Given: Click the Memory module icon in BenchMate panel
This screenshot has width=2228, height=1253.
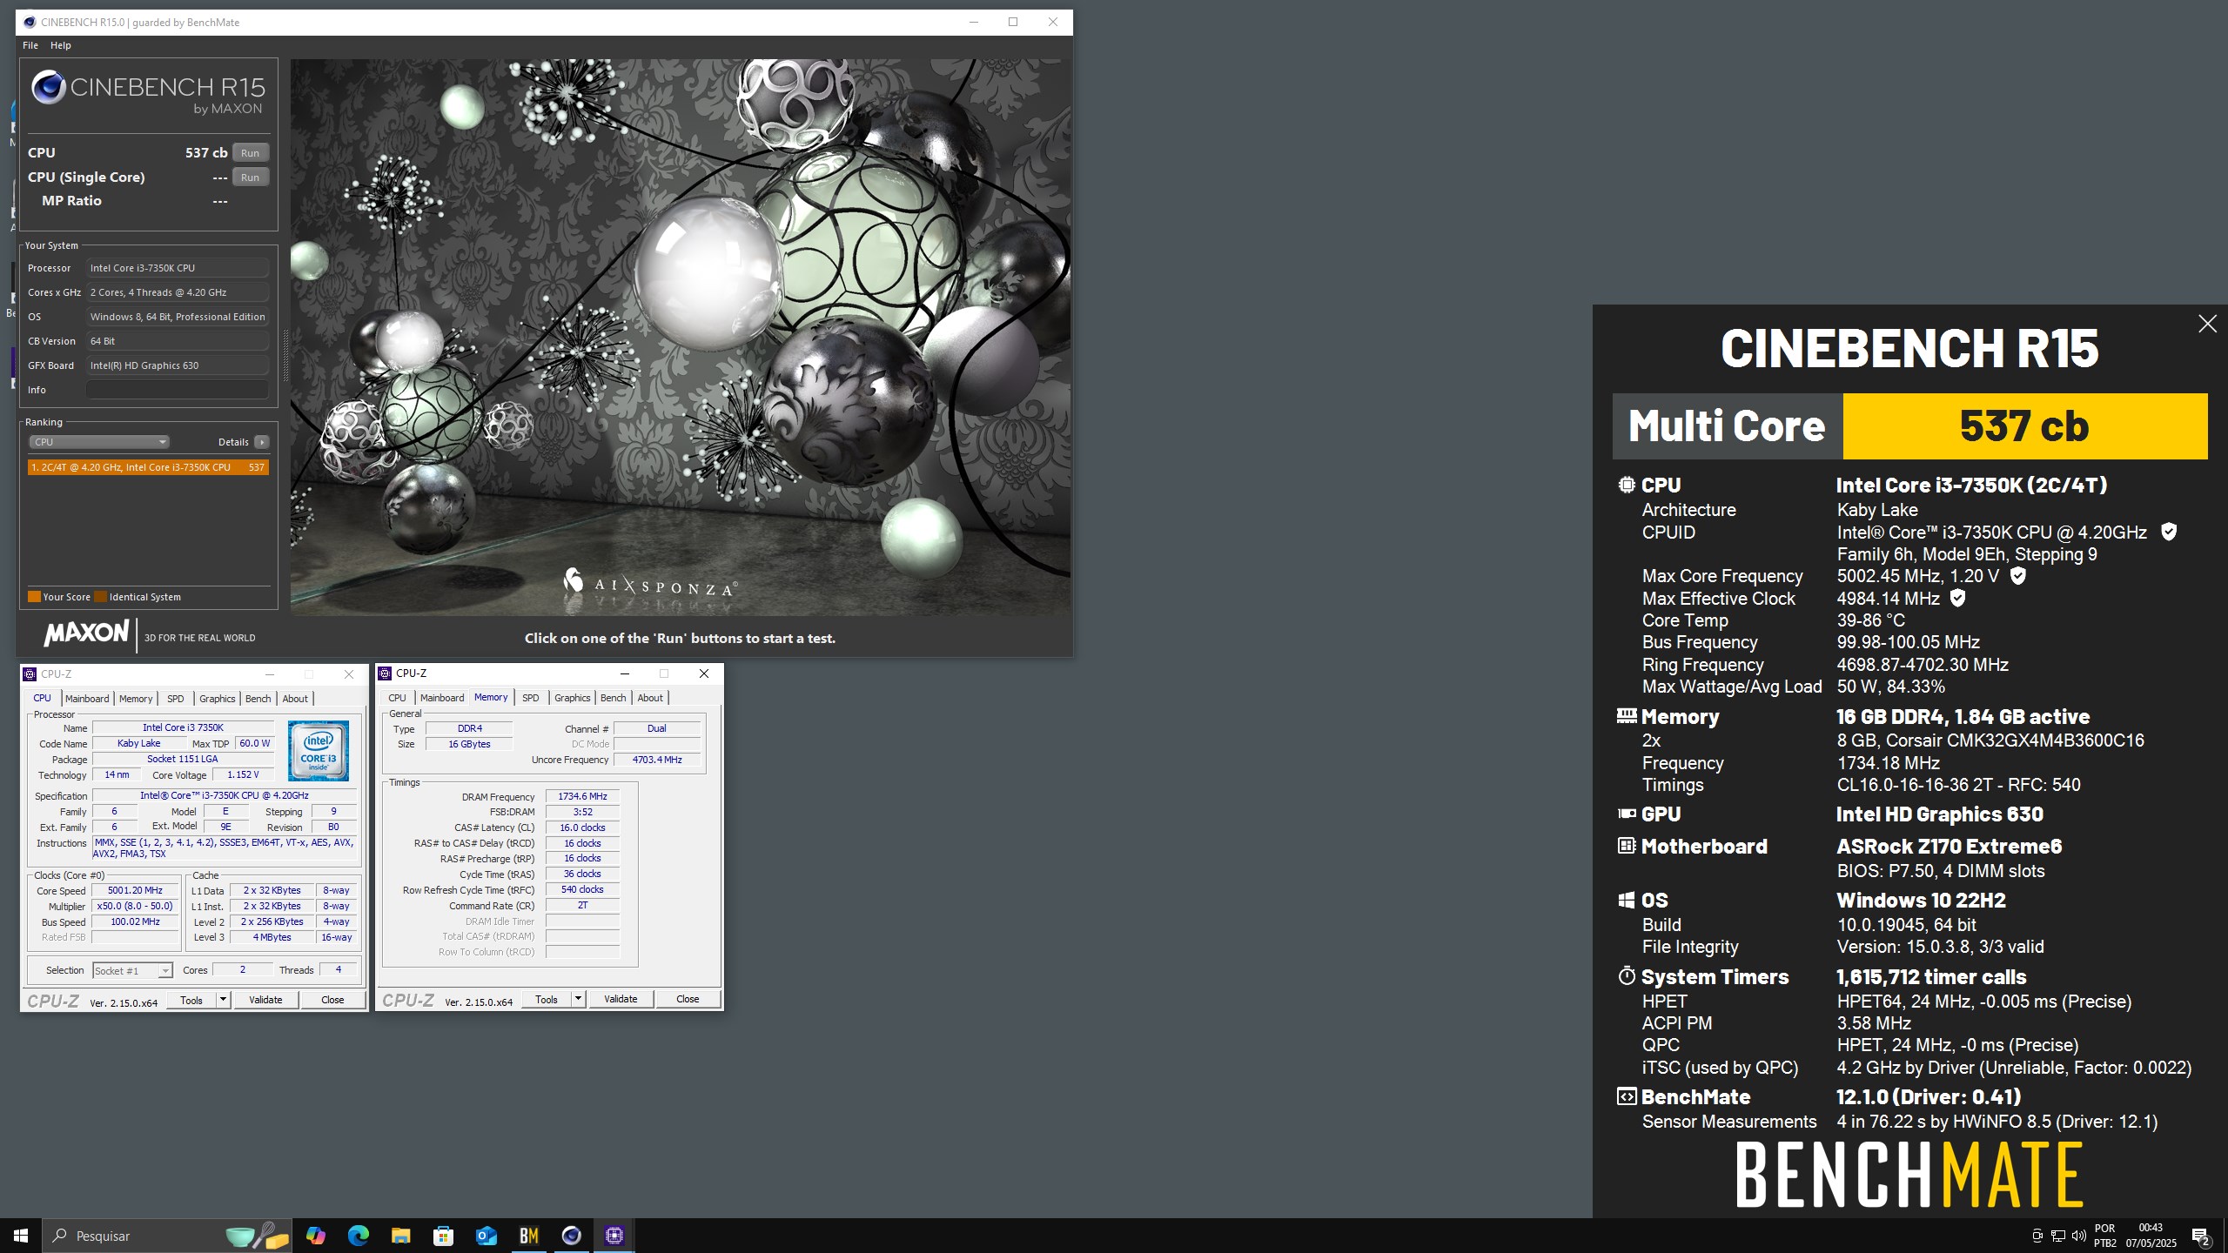Looking at the screenshot, I should (1627, 716).
